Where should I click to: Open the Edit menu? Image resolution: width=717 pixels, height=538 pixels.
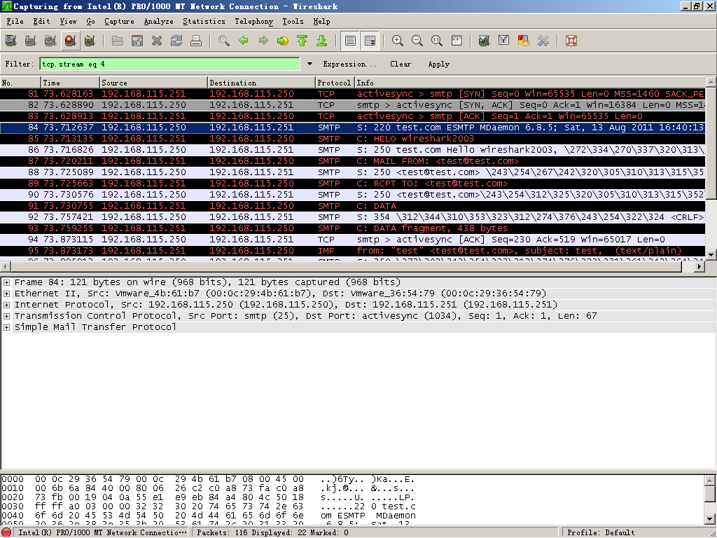click(x=41, y=21)
